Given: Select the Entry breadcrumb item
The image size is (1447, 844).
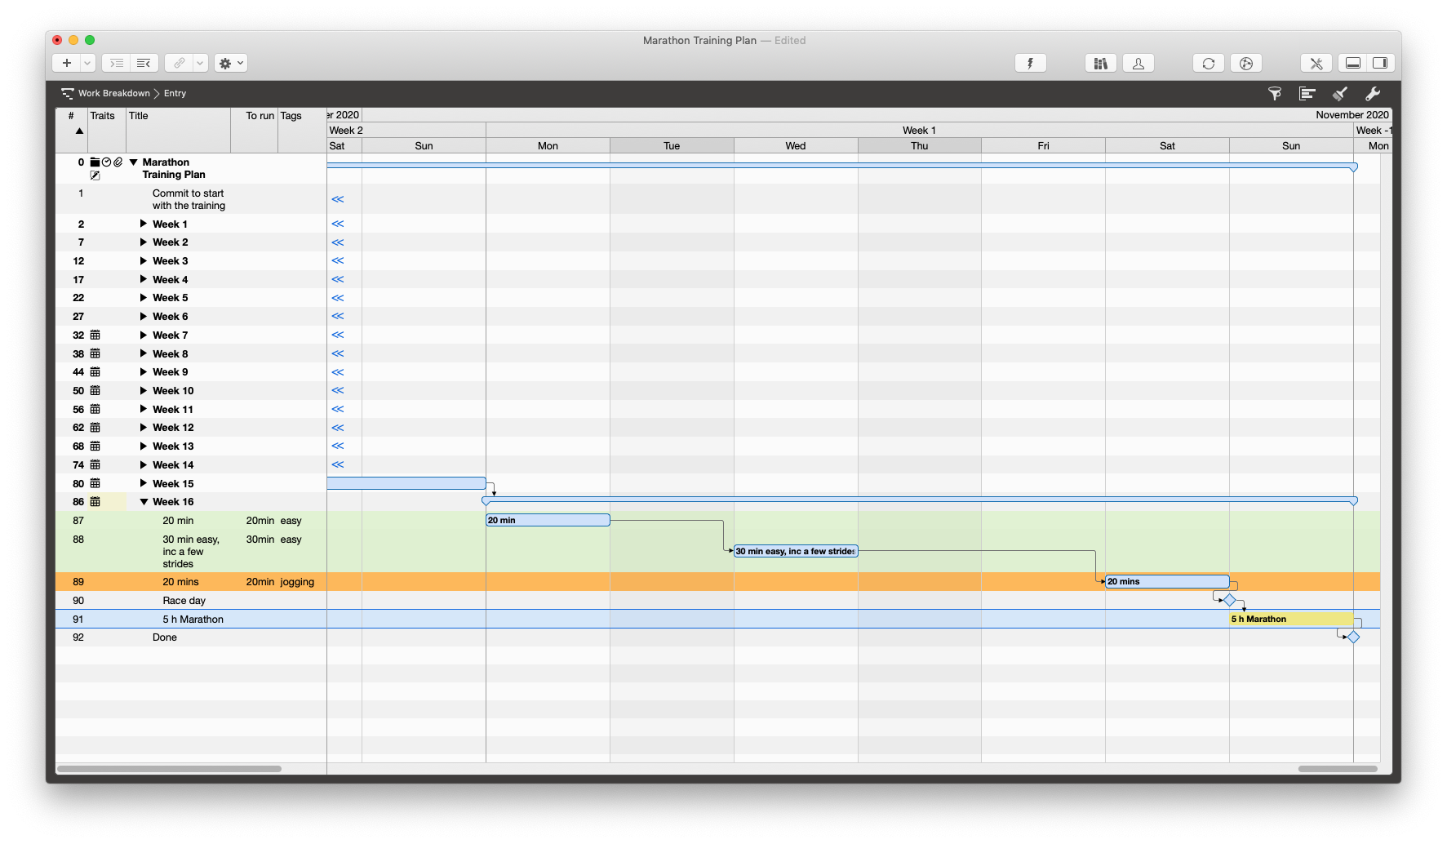Looking at the screenshot, I should pyautogui.click(x=174, y=93).
